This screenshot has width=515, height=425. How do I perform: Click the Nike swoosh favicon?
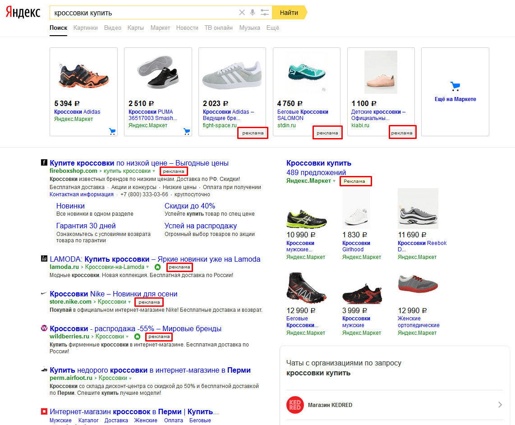coord(44,294)
